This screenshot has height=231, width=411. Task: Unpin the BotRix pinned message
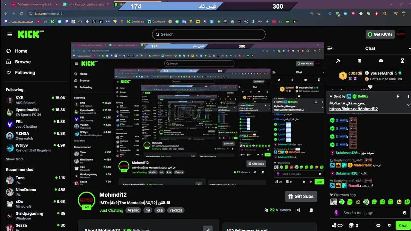coord(398,96)
